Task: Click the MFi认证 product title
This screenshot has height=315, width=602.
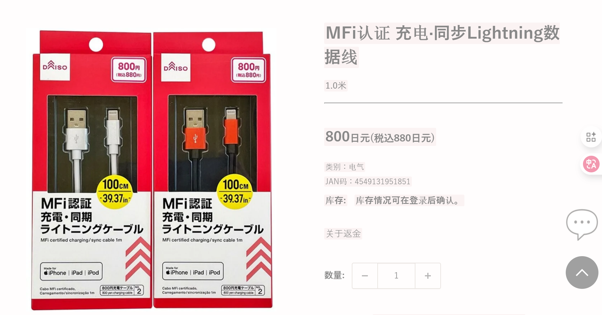Action: point(442,45)
